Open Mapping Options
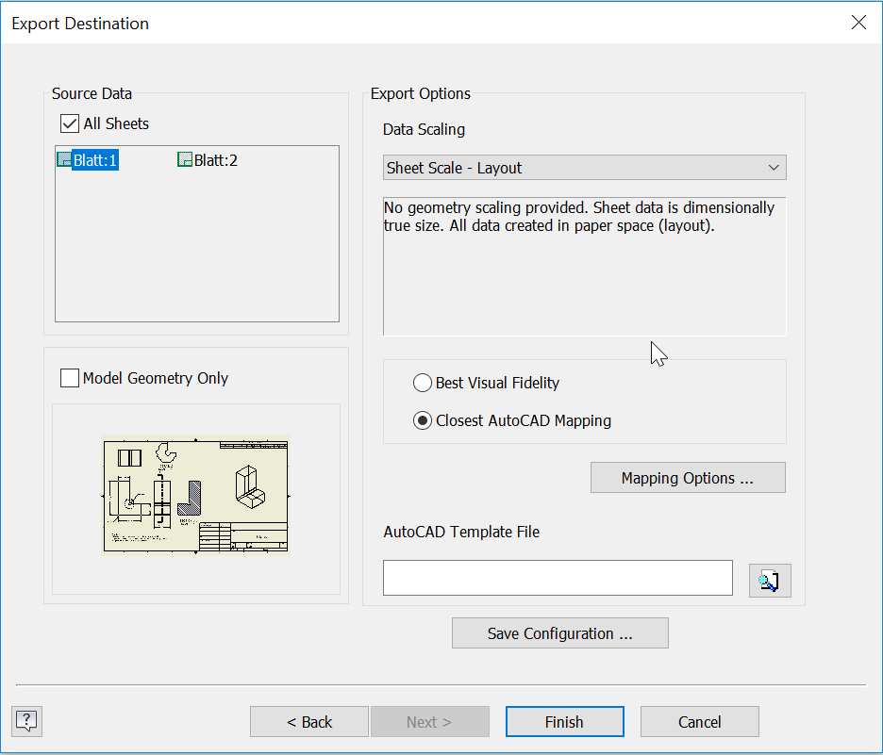The height and width of the screenshot is (755, 883). click(687, 477)
